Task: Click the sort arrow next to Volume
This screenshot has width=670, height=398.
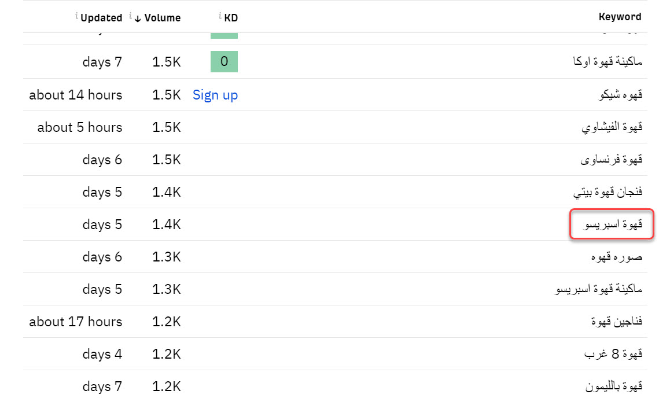Action: click(x=138, y=18)
